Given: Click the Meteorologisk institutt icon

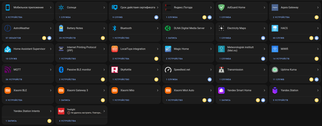Looking at the screenshot, I should 221,49.
